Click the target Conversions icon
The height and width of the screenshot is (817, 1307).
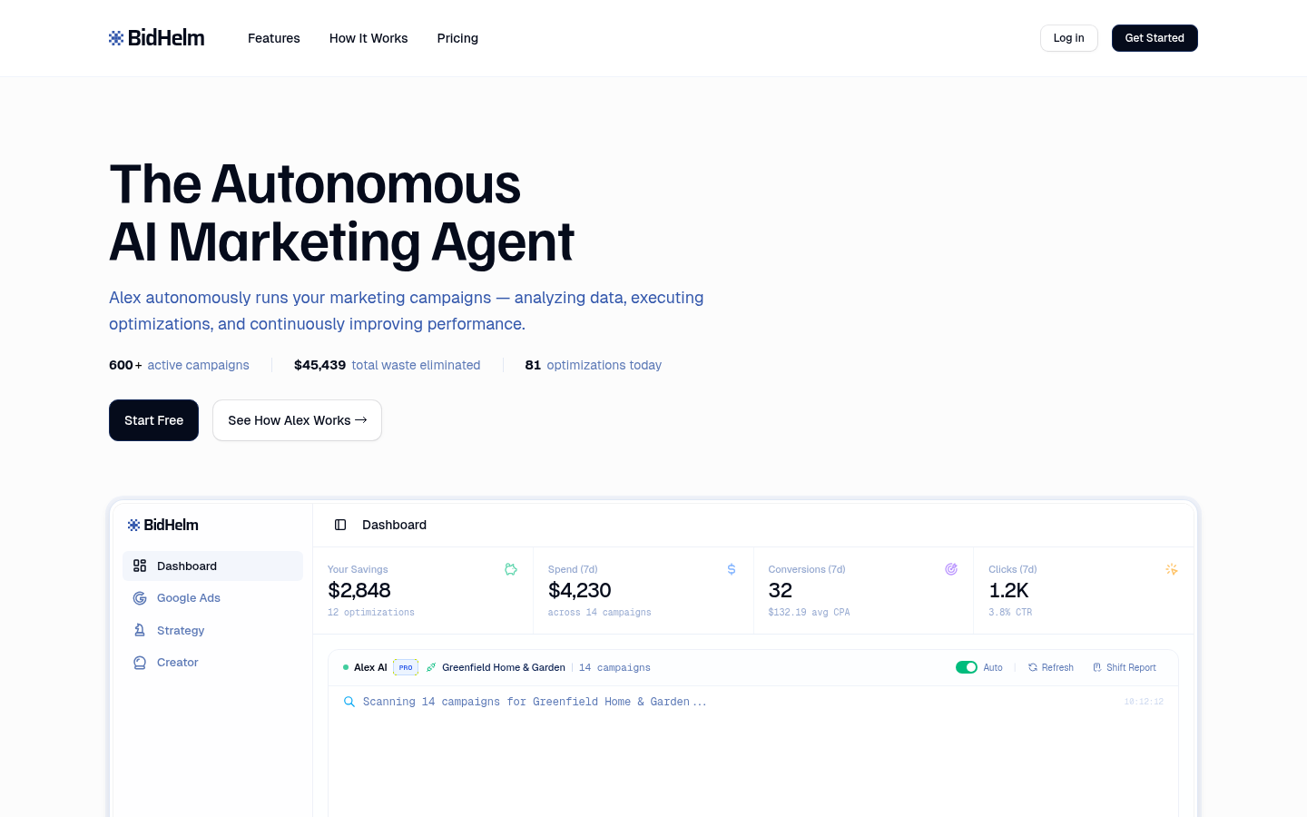pyautogui.click(x=951, y=569)
